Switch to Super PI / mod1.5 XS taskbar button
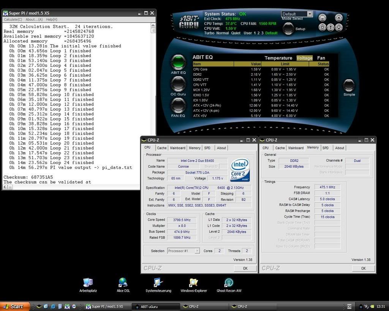This screenshot has width=389, height=311. [x=107, y=306]
